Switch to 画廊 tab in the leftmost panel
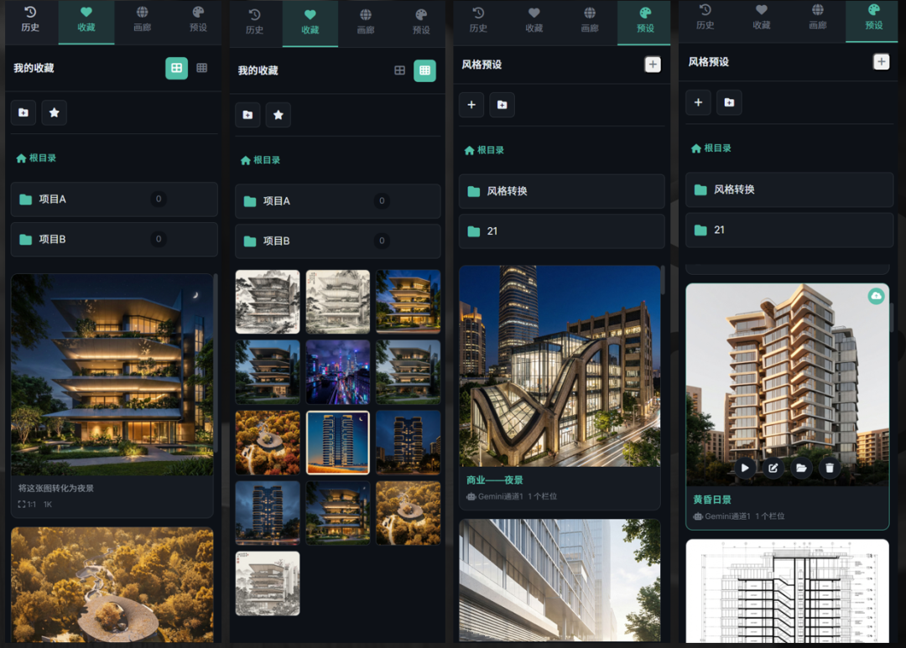 point(142,19)
